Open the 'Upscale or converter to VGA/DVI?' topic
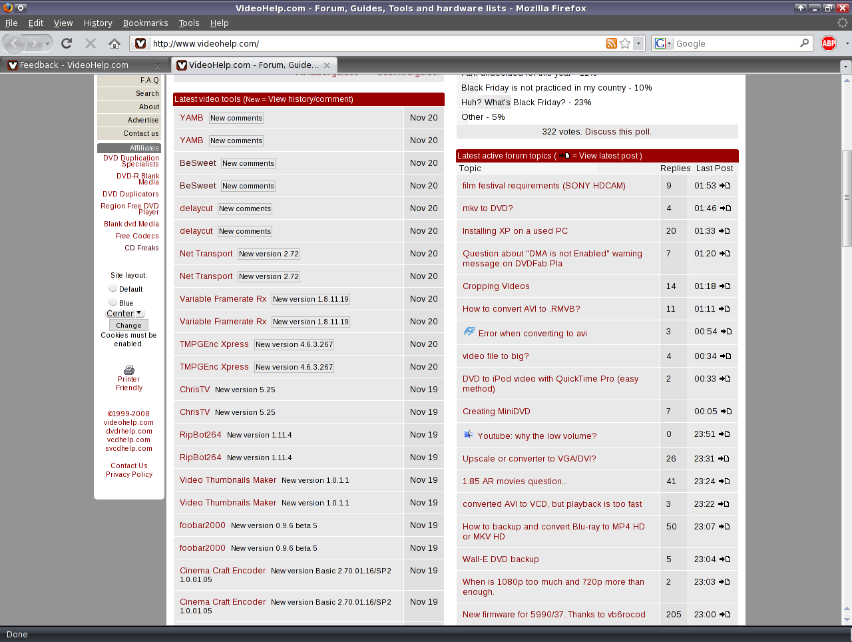The width and height of the screenshot is (852, 642). click(529, 459)
